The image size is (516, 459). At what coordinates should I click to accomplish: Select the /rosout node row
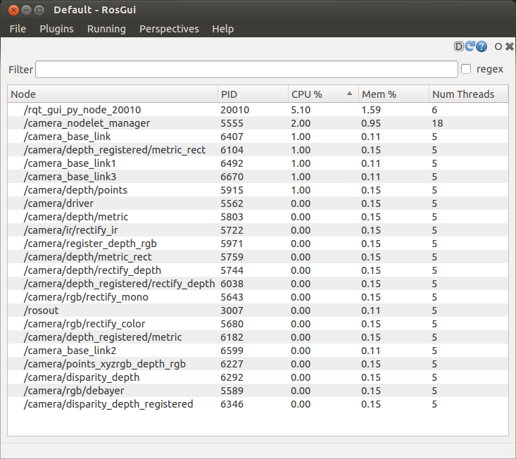tap(41, 310)
